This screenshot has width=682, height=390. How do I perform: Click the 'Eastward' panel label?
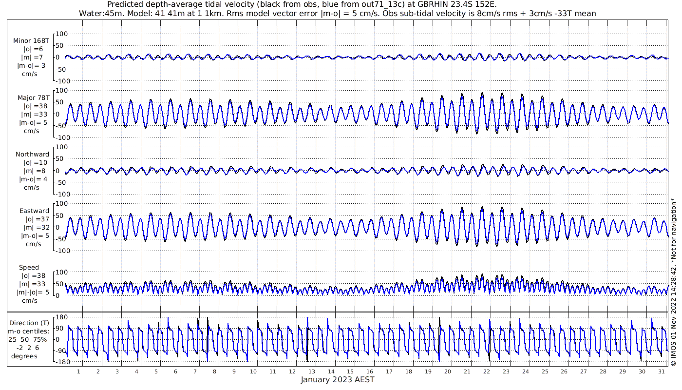[34, 211]
